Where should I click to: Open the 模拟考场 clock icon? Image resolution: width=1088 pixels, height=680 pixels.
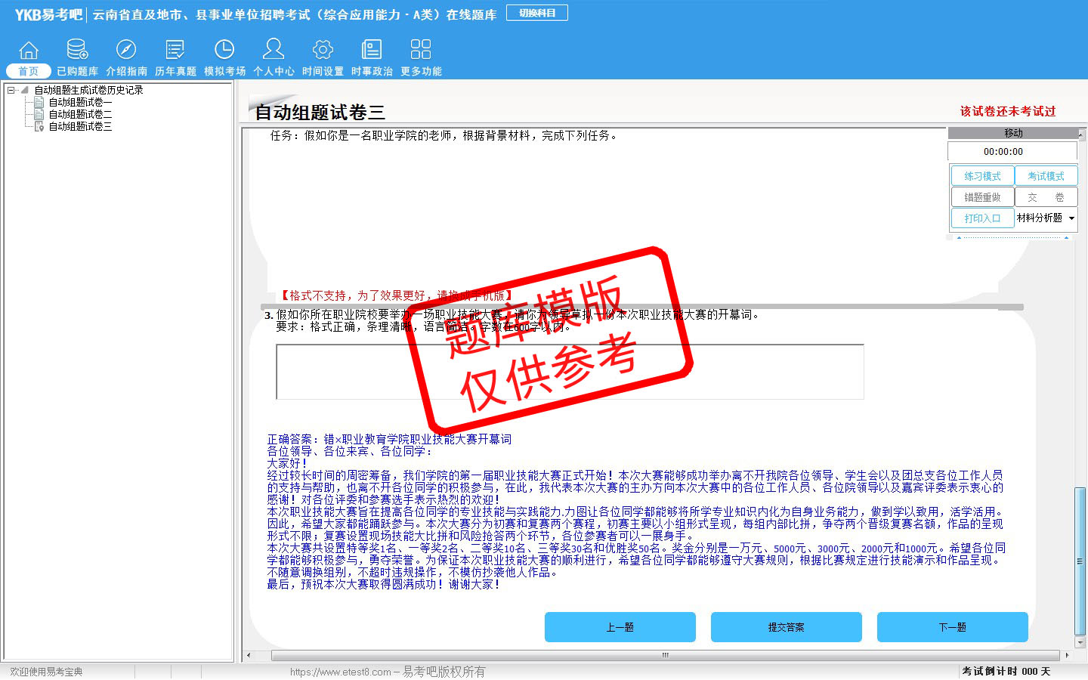point(224,51)
